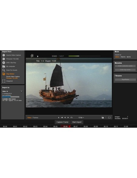The width and height of the screenshot is (137, 178).
Task: Switch to the Video tab
Action: pyautogui.click(x=29, y=118)
